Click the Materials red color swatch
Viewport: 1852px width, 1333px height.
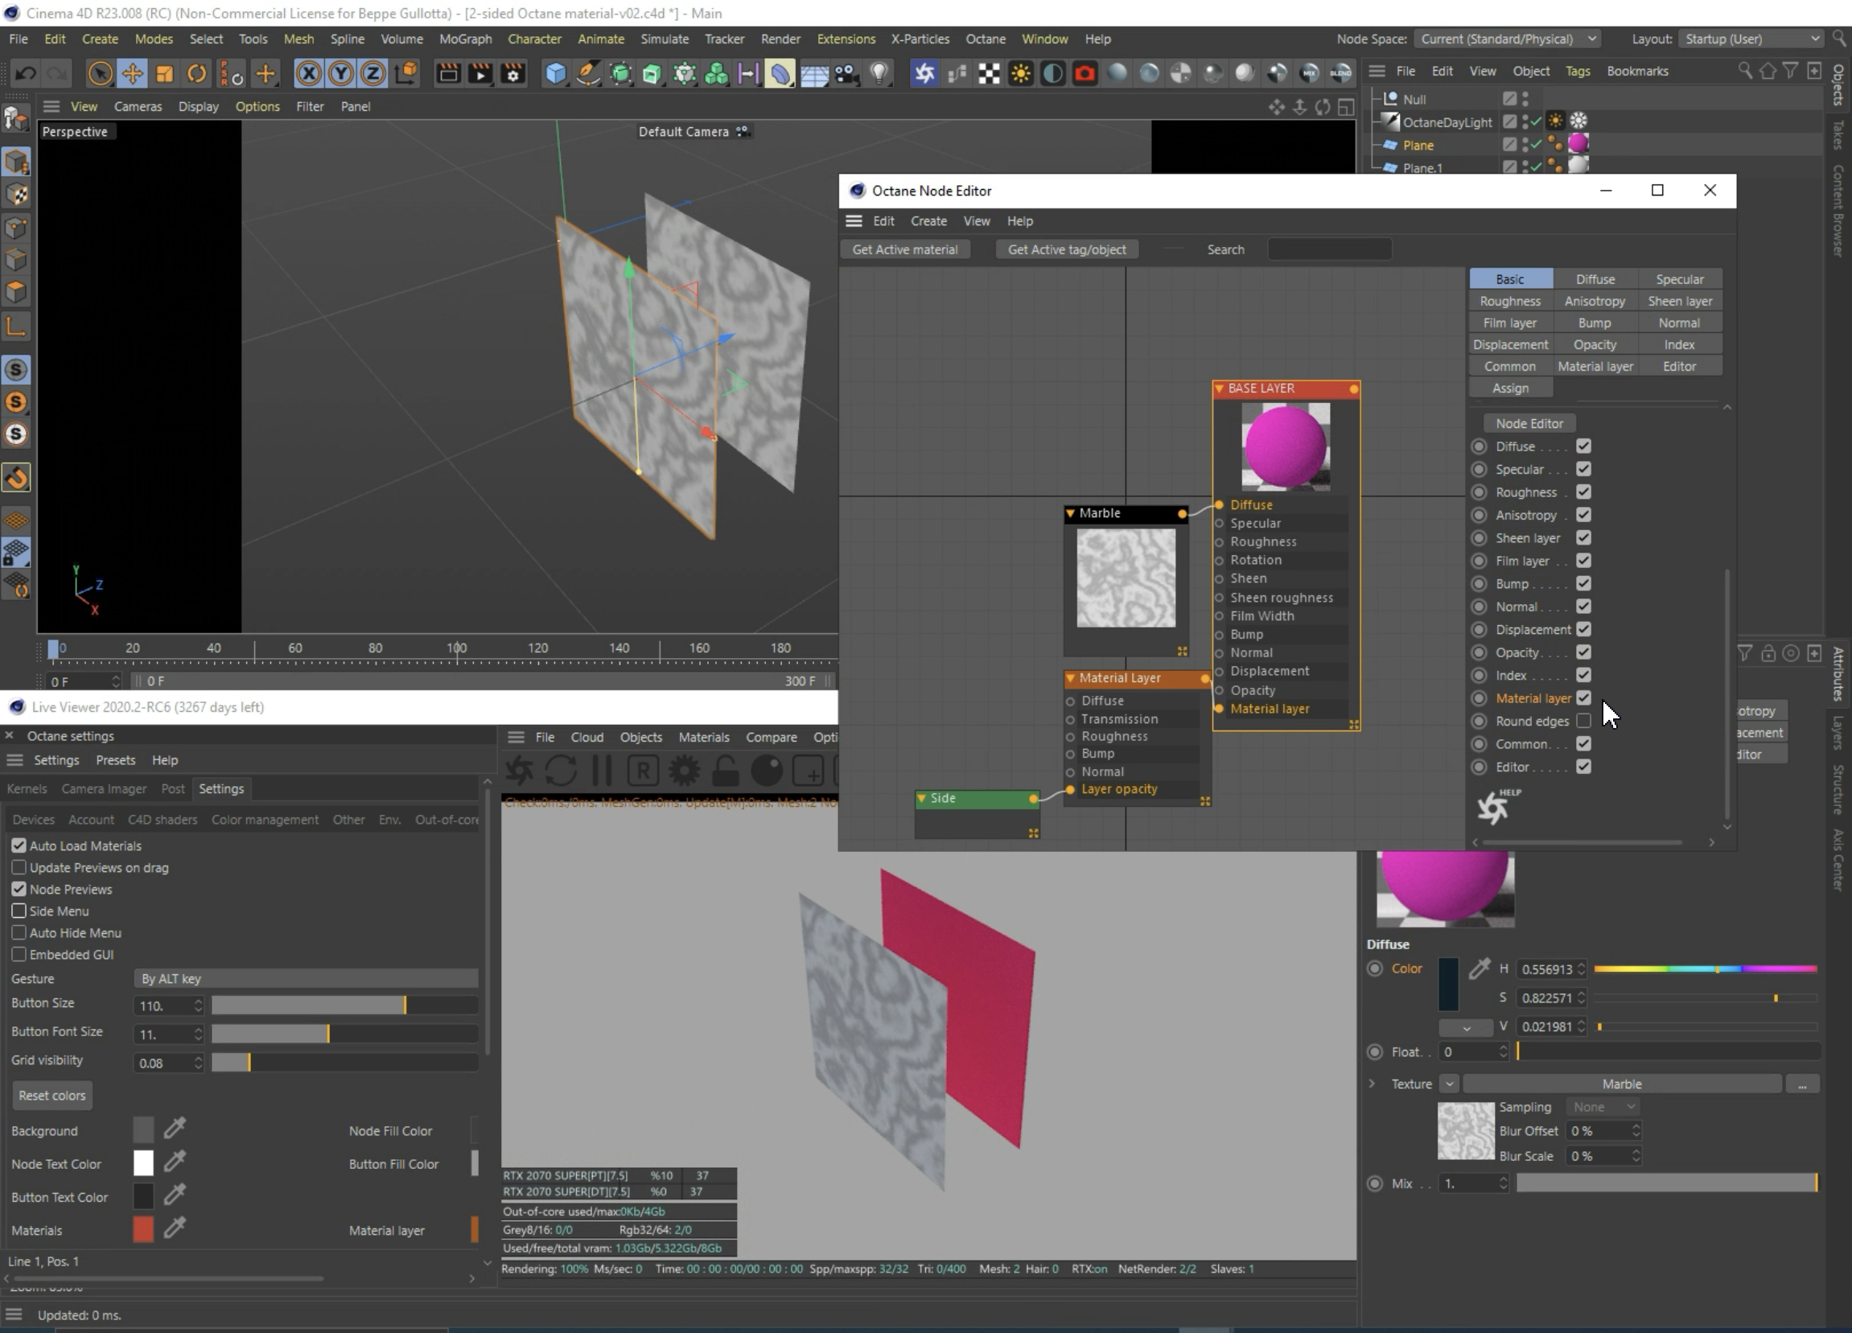pyautogui.click(x=143, y=1229)
